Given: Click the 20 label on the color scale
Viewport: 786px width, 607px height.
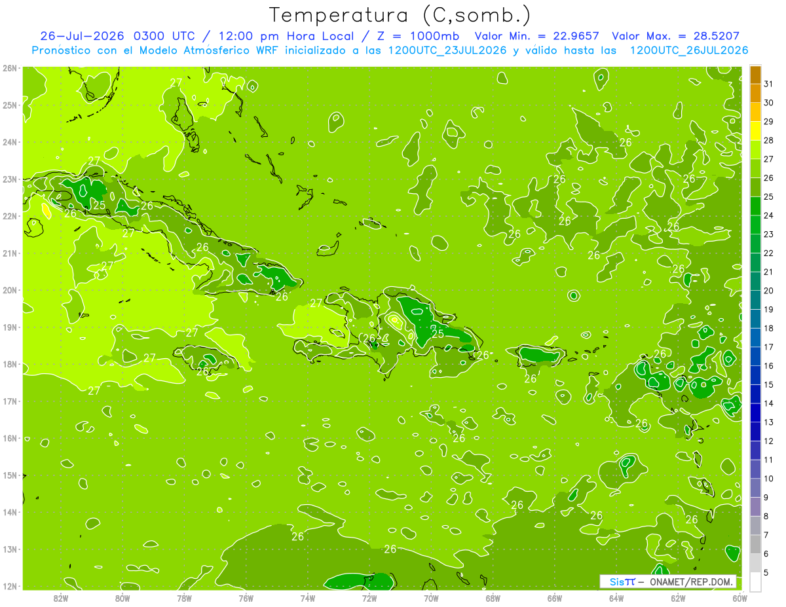Looking at the screenshot, I should pyautogui.click(x=768, y=291).
